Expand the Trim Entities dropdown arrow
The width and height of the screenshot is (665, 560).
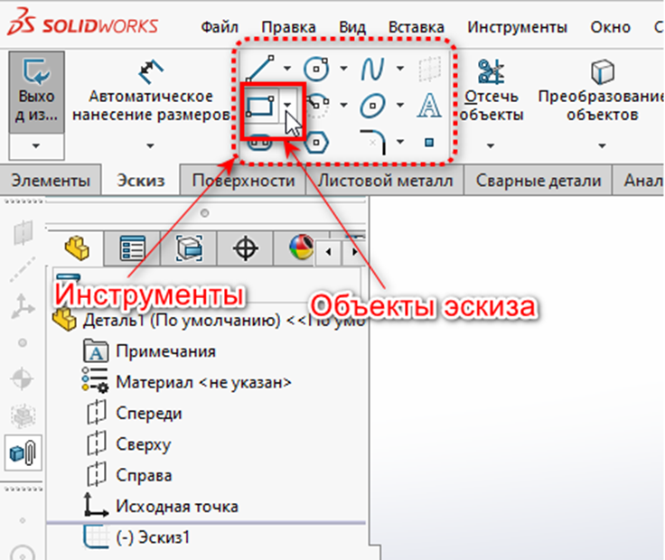point(491,145)
